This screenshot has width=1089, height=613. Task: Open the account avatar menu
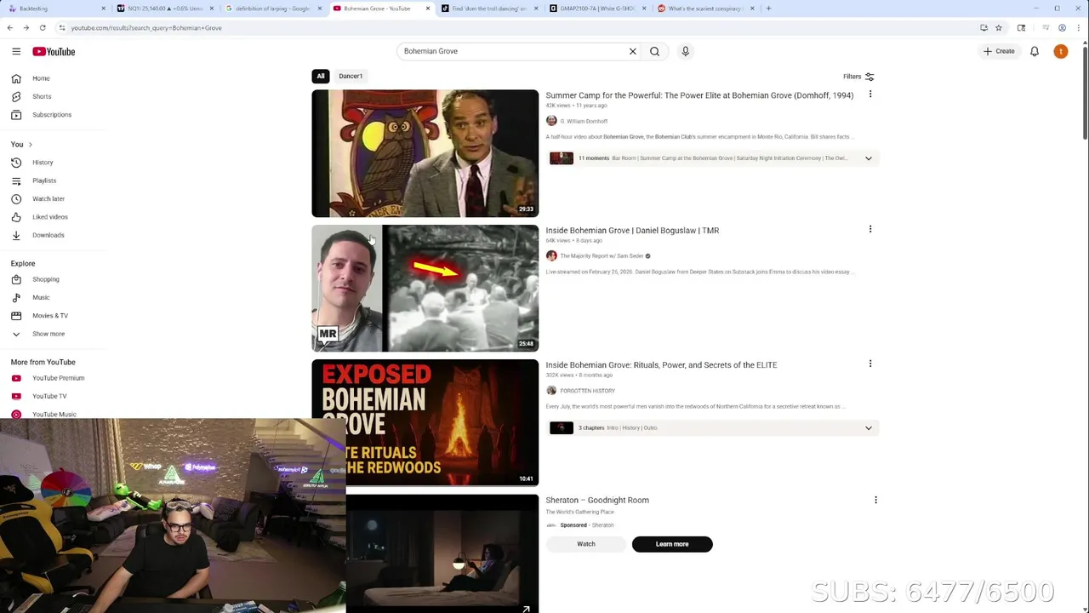[x=1060, y=51]
